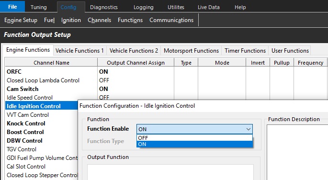Image resolution: width=328 pixels, height=180 pixels.
Task: Open the Motorsport Functions tab
Action: pos(191,51)
